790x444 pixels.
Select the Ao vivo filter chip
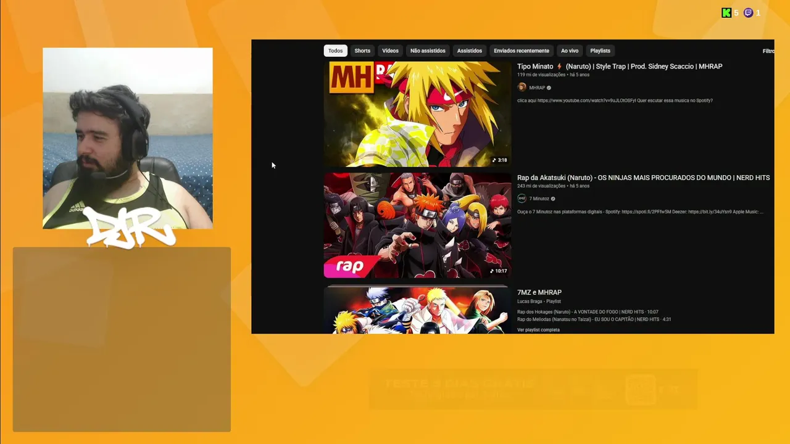(x=570, y=51)
